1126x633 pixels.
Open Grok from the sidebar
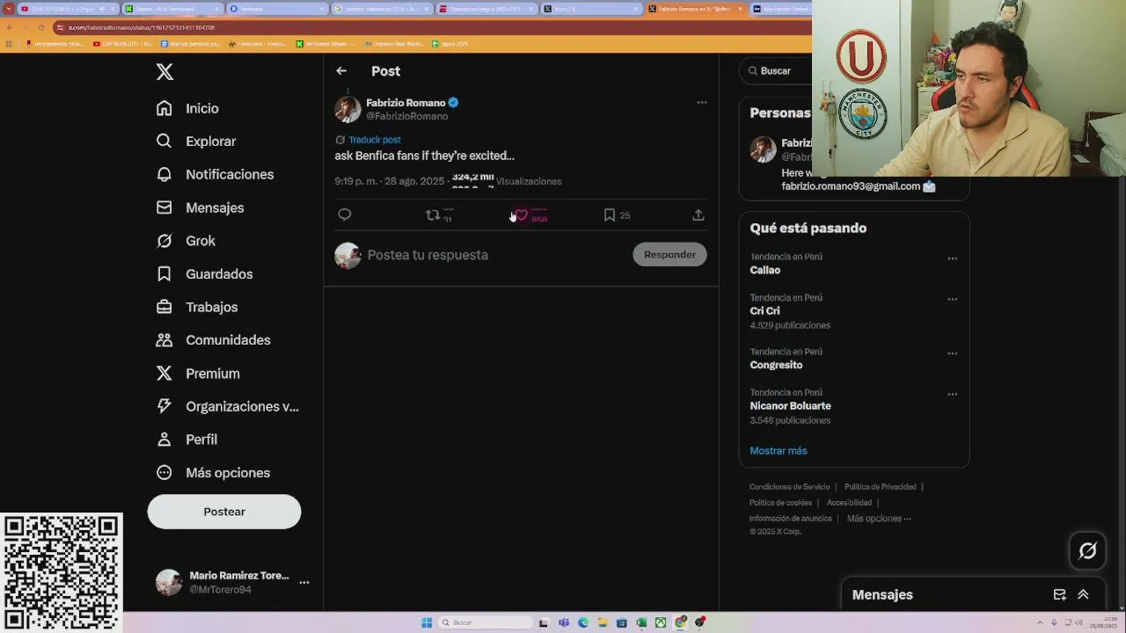click(x=186, y=241)
